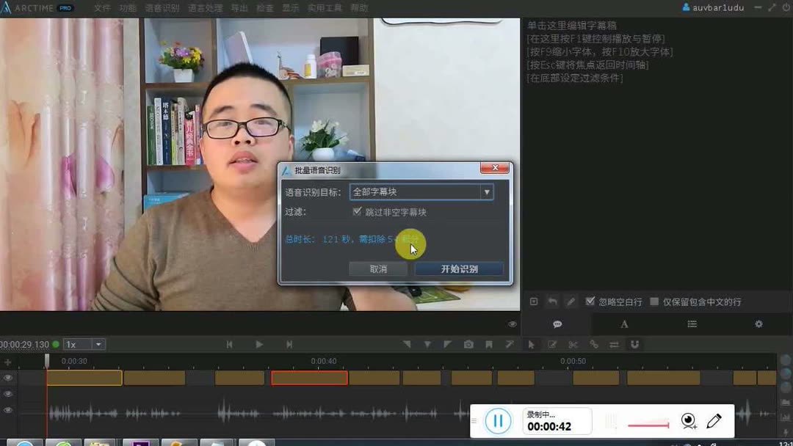The image size is (793, 446).
Task: Select the scissors split tool on the timeline toolbar
Action: click(574, 344)
